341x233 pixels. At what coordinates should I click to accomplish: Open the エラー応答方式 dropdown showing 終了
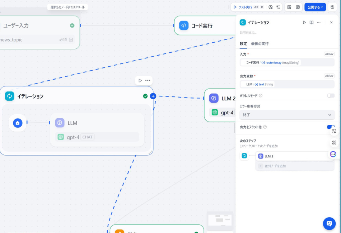(286, 115)
